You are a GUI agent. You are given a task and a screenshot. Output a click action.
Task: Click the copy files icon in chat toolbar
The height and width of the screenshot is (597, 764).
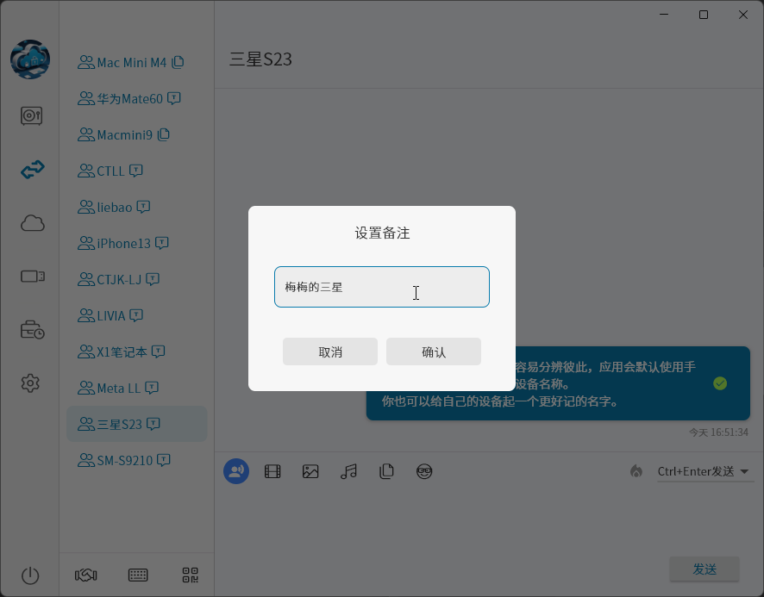tap(386, 471)
